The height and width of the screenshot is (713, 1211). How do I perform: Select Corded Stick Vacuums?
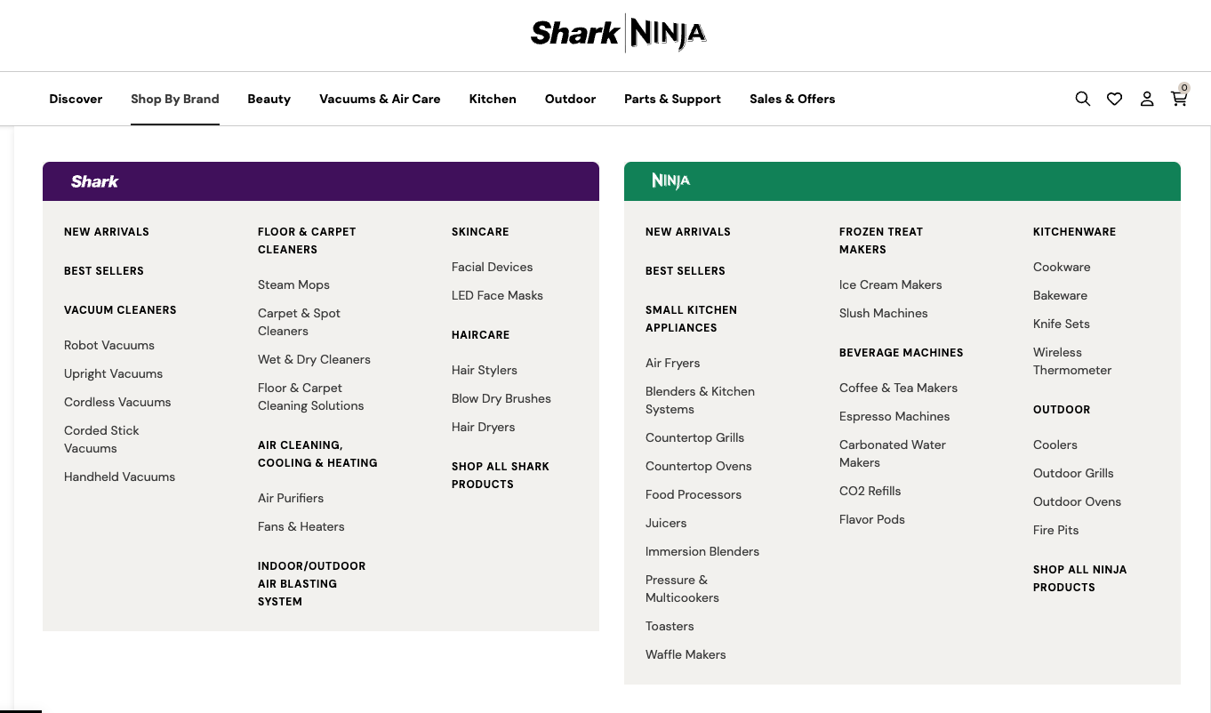pyautogui.click(x=101, y=439)
